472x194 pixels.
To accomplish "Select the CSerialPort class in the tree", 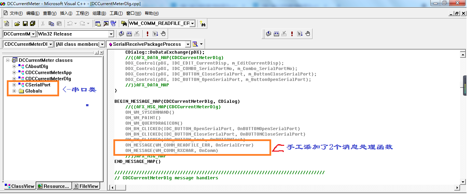I will pos(38,85).
